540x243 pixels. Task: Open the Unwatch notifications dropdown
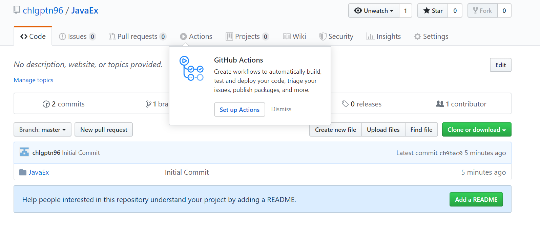point(374,11)
